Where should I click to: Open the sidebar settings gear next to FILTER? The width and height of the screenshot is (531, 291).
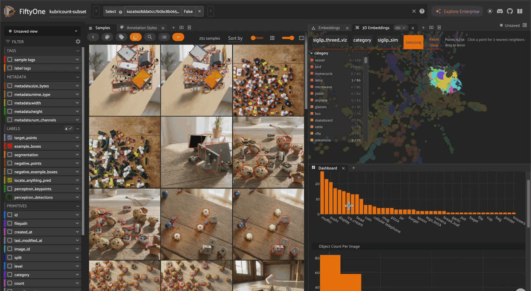pos(78,42)
